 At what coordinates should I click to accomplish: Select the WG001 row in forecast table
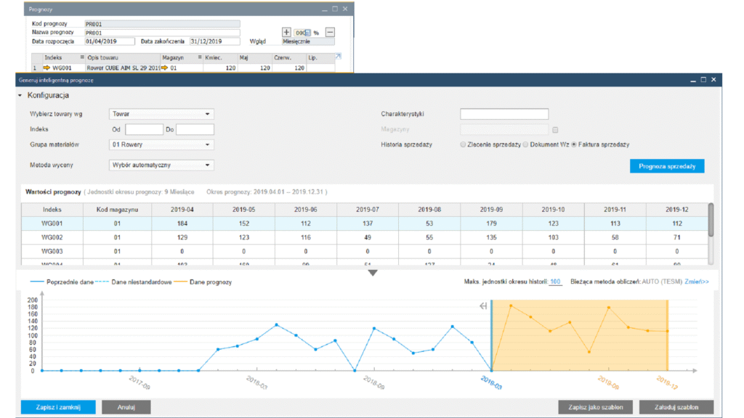click(365, 224)
